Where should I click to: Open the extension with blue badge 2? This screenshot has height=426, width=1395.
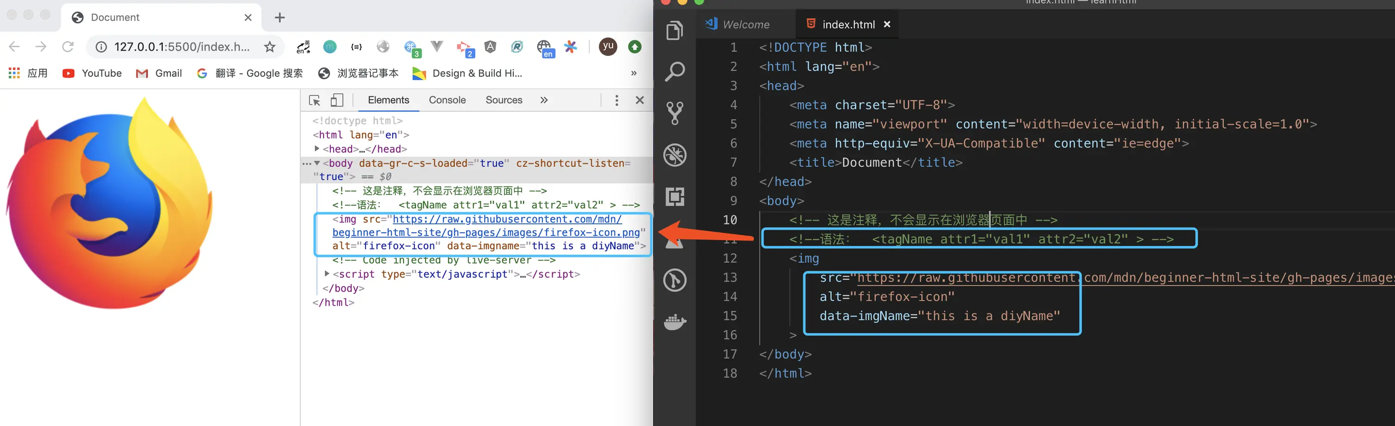465,49
